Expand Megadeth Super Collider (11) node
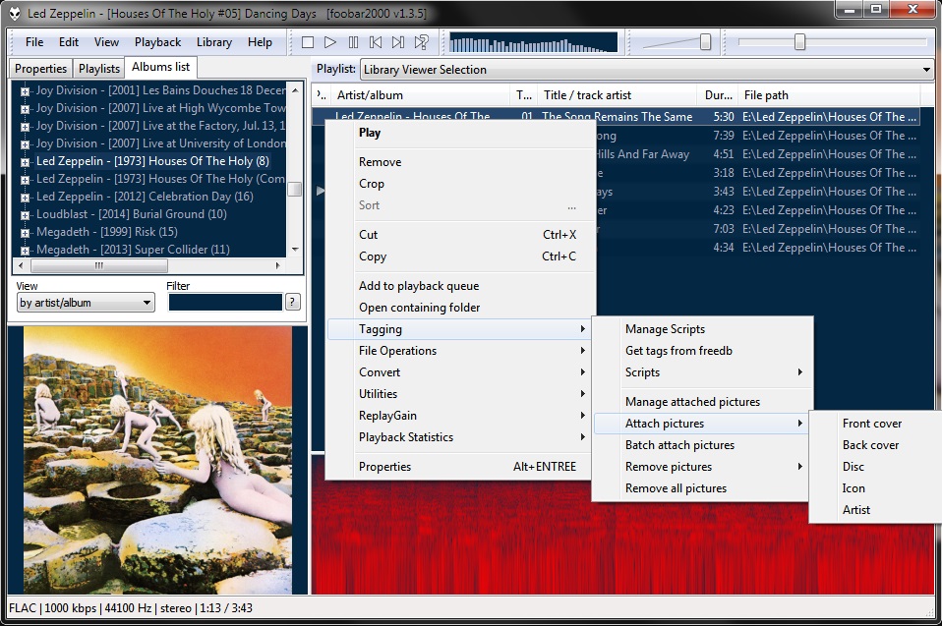Image resolution: width=942 pixels, height=626 pixels. point(25,251)
